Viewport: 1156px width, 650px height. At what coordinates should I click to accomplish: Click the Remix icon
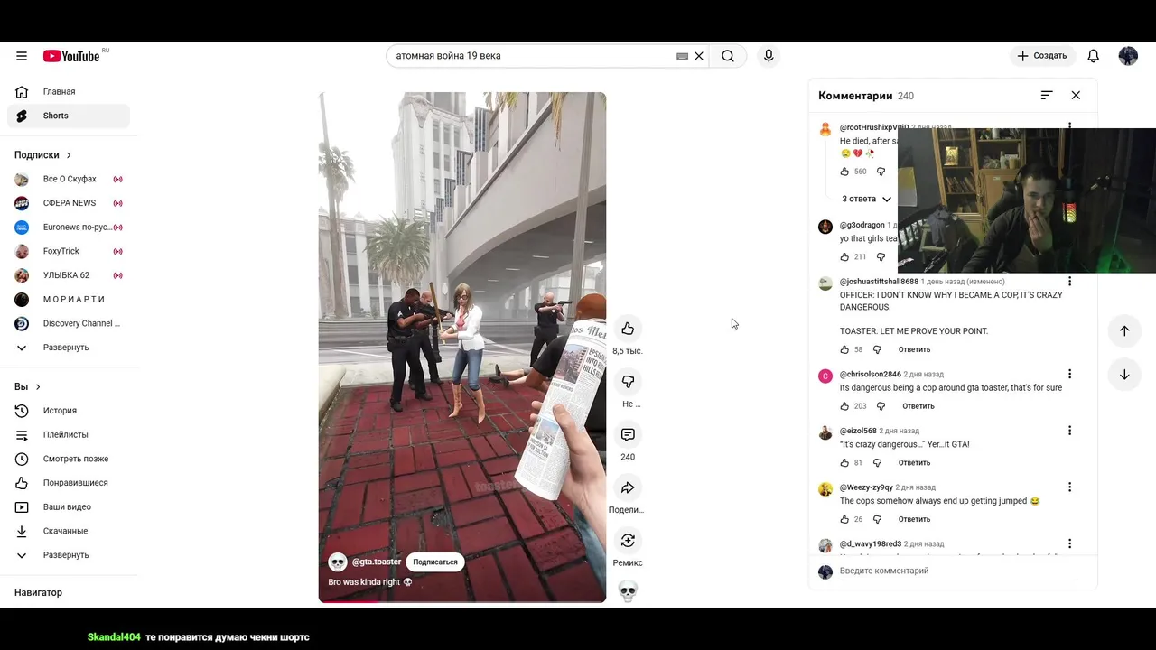pos(628,541)
